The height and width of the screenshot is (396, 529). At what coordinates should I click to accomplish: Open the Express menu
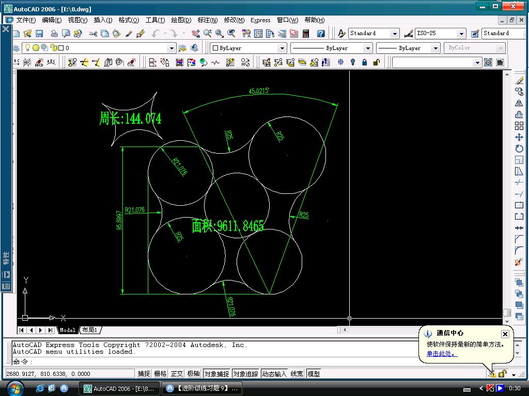[260, 20]
